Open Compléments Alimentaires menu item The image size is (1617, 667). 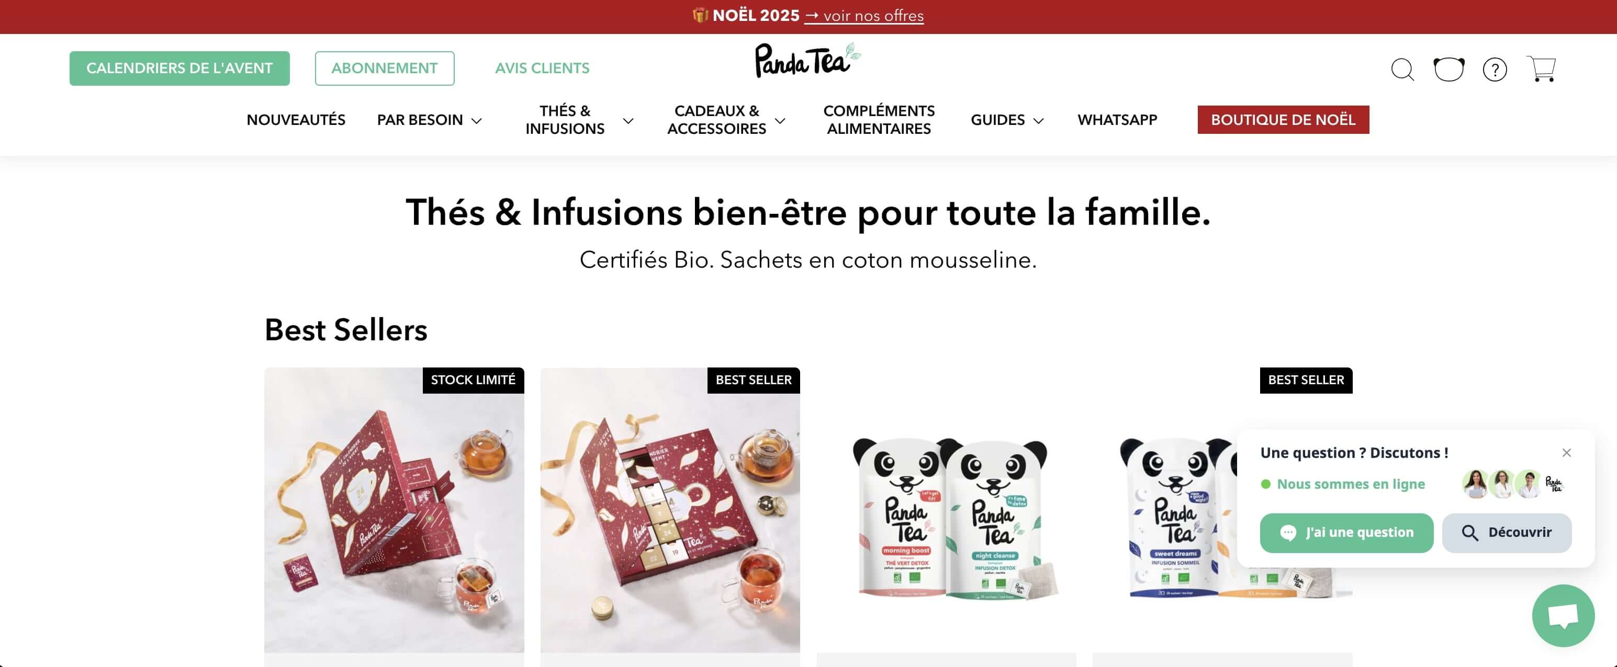[x=879, y=120]
